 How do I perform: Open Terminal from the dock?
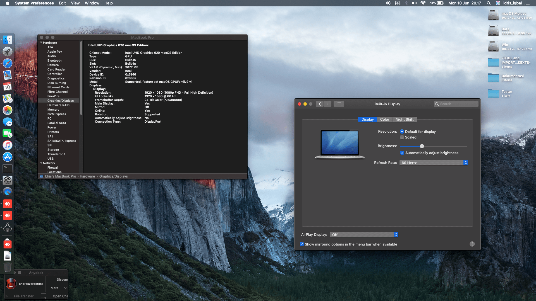tap(8, 168)
